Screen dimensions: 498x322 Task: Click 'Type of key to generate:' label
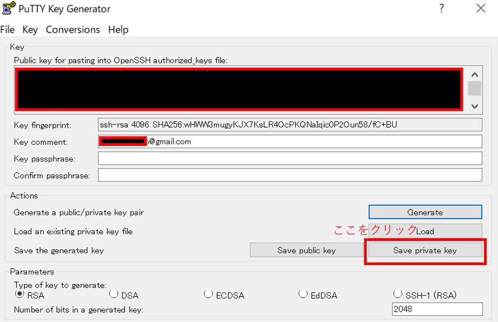pyautogui.click(x=60, y=285)
